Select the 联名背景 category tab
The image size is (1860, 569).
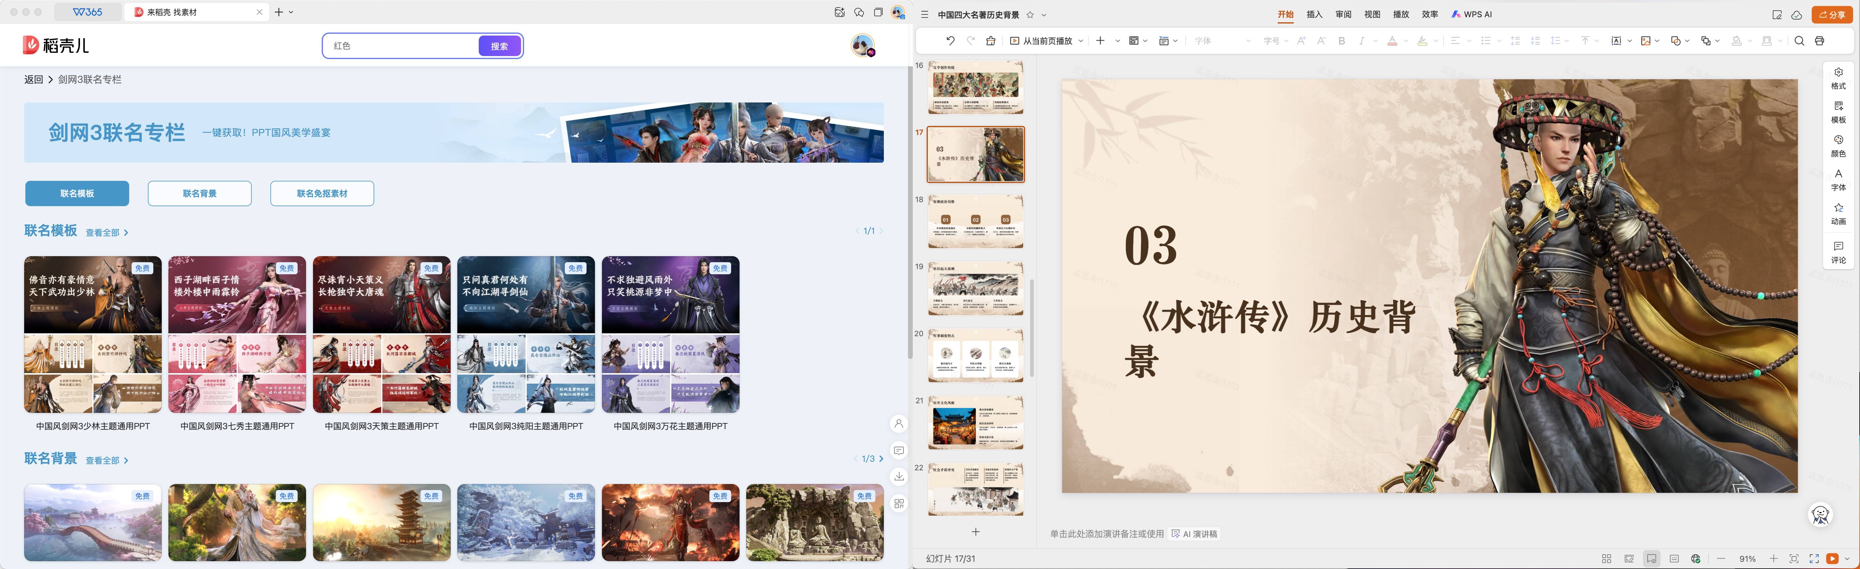click(199, 193)
